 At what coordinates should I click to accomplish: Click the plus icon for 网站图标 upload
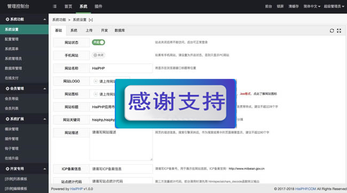point(96,94)
